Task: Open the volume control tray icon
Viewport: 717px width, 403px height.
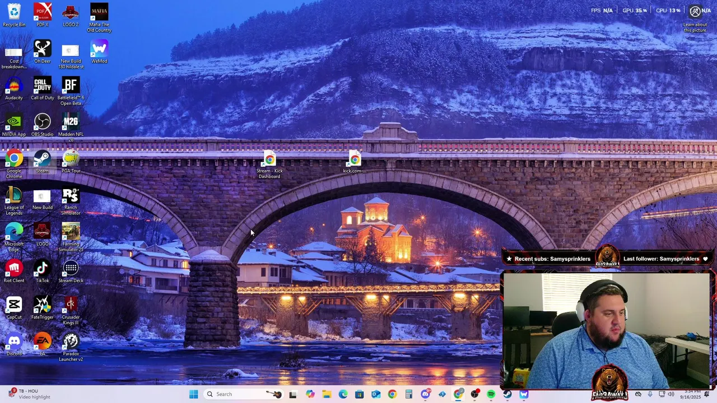Action: 671,394
